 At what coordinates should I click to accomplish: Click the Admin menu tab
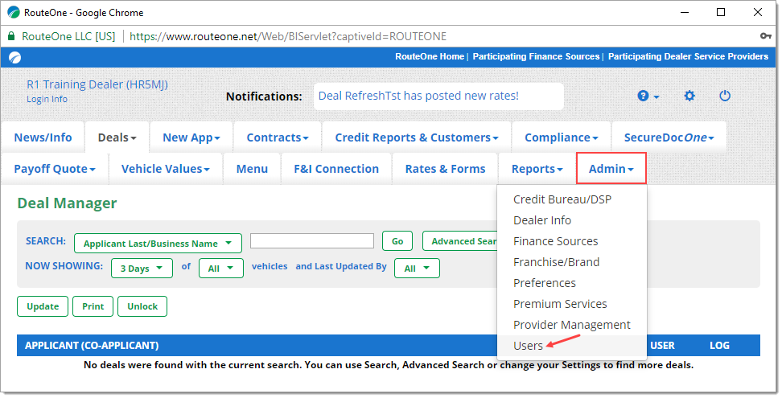(x=611, y=169)
